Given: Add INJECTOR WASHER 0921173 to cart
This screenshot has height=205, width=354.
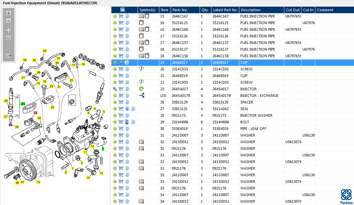Looking at the screenshot, I should 121,115.
